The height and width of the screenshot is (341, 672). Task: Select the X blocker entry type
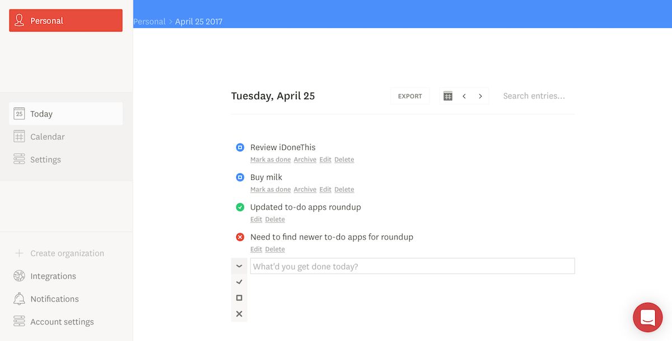239,314
